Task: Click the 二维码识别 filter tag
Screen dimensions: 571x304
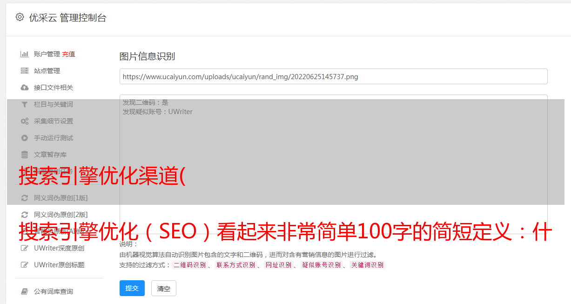Action: click(190, 265)
